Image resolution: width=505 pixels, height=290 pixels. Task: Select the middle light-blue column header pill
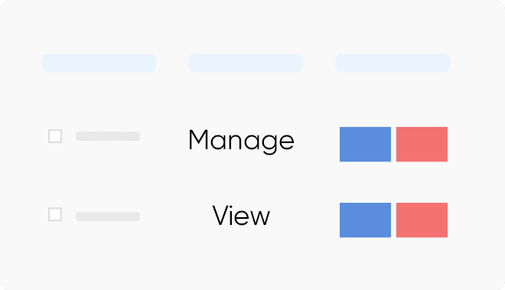(246, 64)
